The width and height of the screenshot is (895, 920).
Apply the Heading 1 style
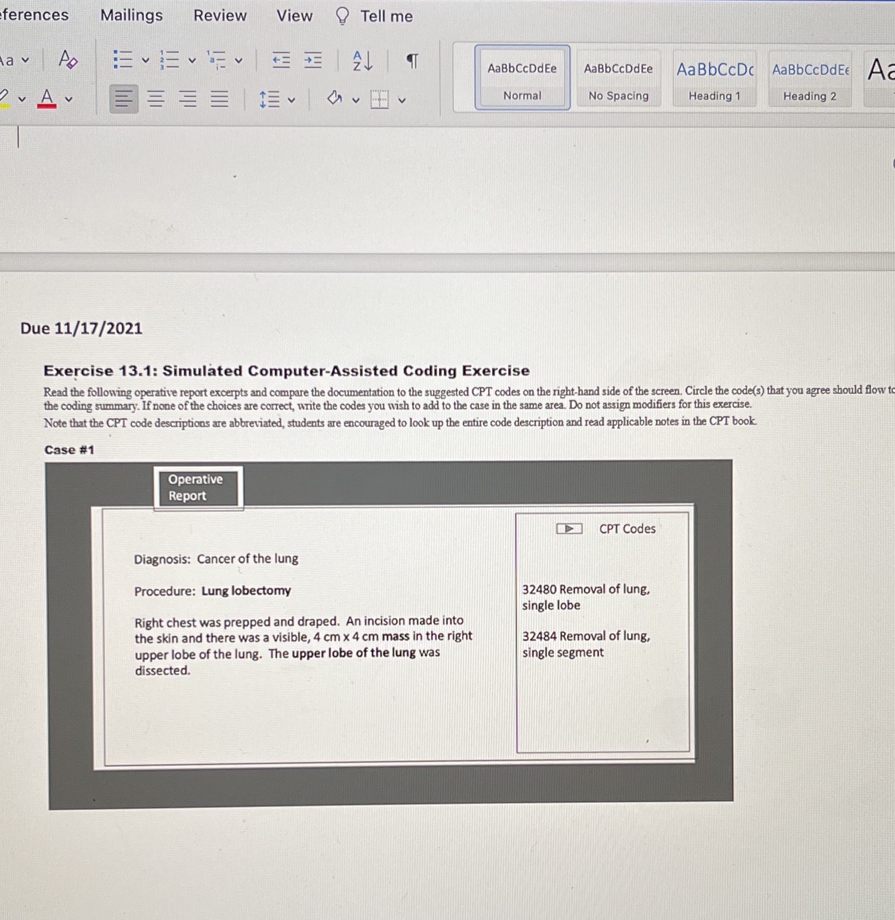[x=715, y=78]
